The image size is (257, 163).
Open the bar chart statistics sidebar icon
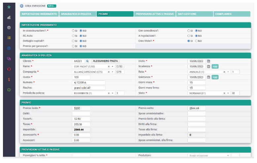click(9, 17)
